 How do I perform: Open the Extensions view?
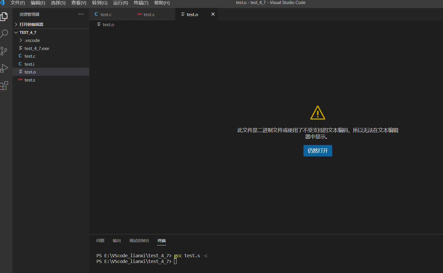click(x=4, y=86)
